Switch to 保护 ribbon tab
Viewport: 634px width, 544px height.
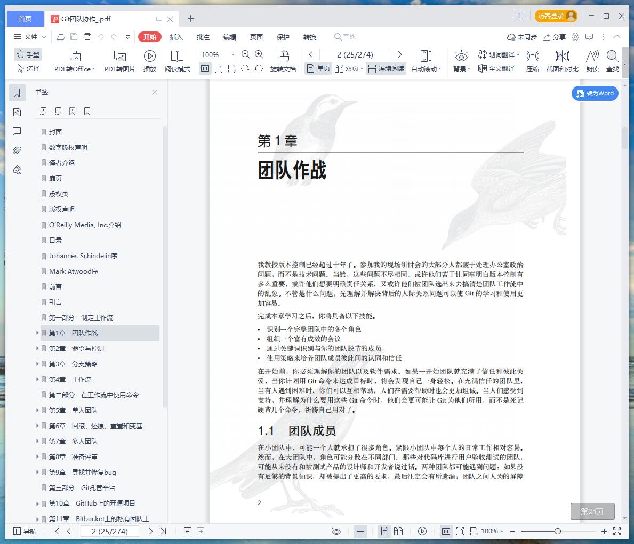click(x=283, y=37)
